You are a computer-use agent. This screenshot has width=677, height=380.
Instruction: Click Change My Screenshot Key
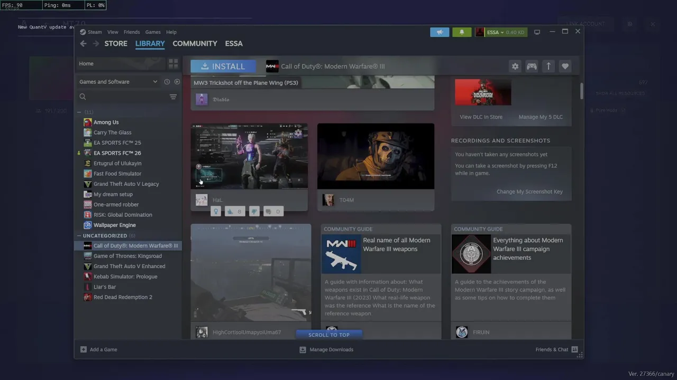click(529, 192)
